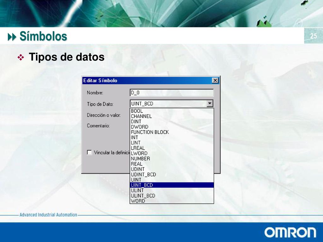The width and height of the screenshot is (323, 242).
Task: Enable the Vincular la definición checkbox
Action: [x=89, y=153]
